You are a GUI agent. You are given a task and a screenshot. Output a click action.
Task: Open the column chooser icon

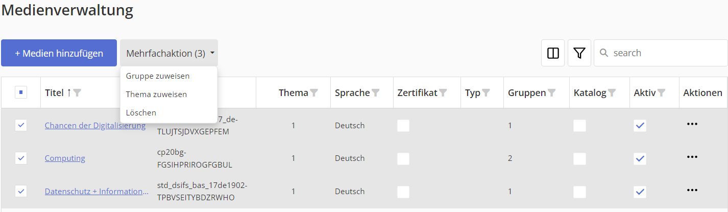[x=553, y=53]
